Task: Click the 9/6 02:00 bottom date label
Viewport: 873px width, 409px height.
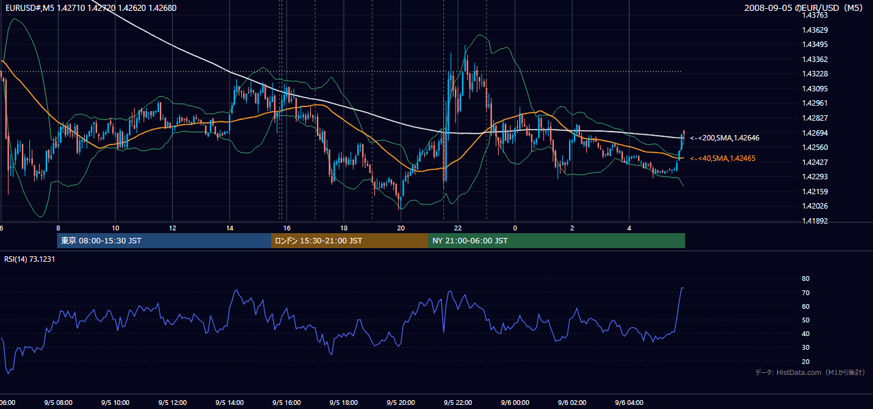Action: click(x=572, y=403)
